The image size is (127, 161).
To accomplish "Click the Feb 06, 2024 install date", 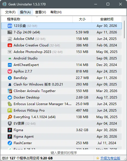I will tap(107, 45).
